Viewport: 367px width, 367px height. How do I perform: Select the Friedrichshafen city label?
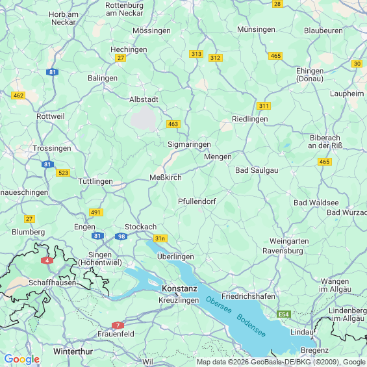point(248,296)
